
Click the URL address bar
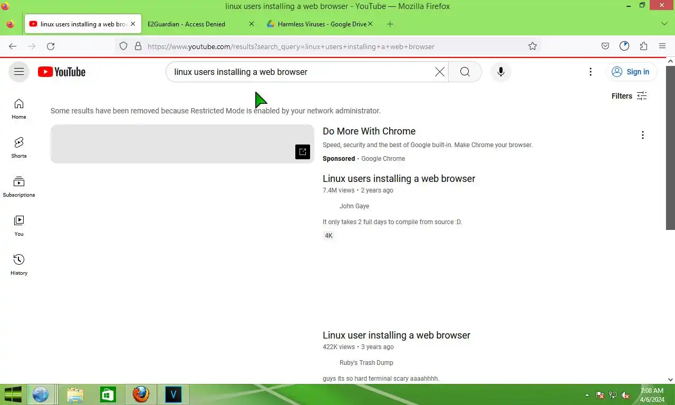tap(328, 46)
